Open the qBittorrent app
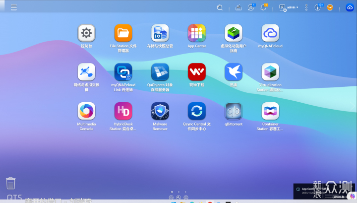Image resolution: width=357 pixels, height=203 pixels. (234, 111)
